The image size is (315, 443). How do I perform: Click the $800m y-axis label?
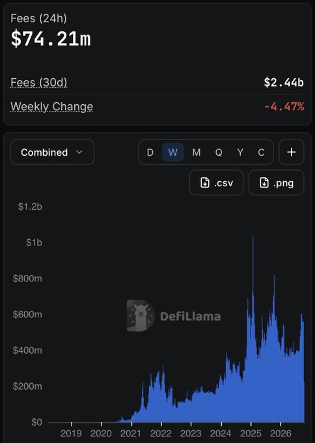[x=27, y=278]
